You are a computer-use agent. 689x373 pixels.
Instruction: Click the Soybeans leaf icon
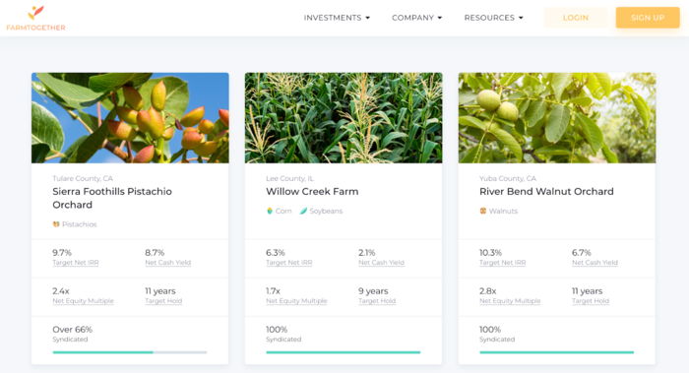click(303, 211)
